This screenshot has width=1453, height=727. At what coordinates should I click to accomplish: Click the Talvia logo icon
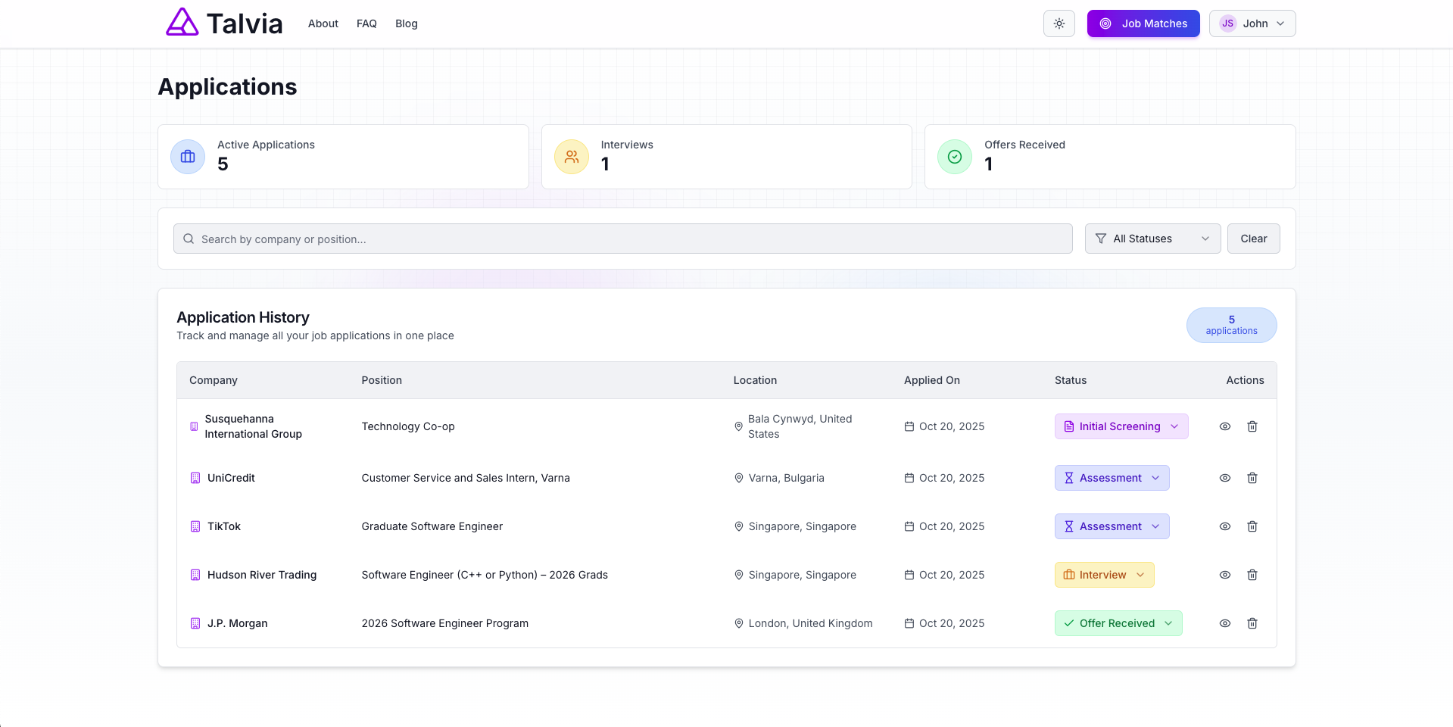[182, 23]
